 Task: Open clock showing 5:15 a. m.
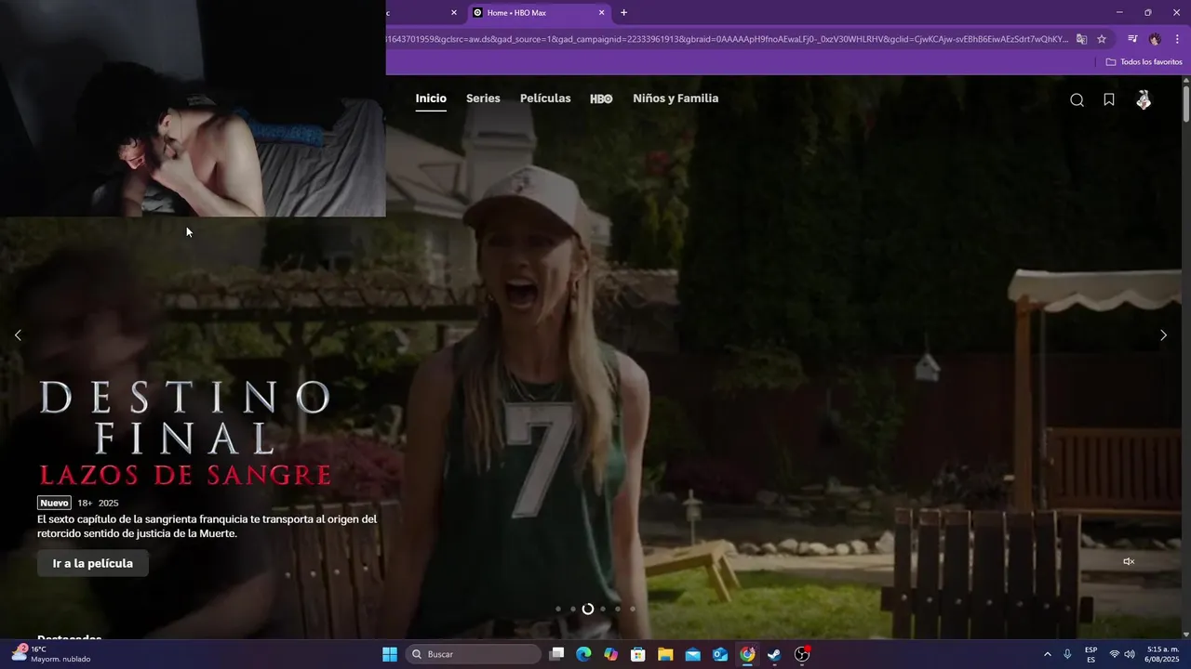1163,654
